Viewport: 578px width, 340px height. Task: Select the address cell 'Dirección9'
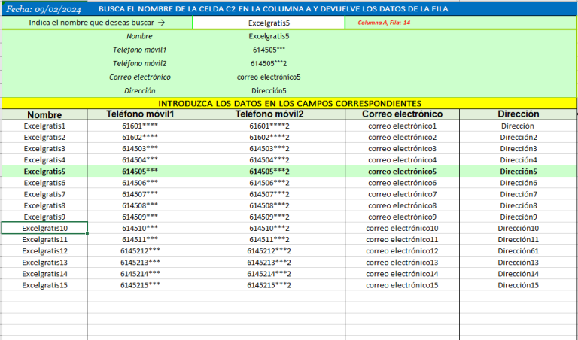519,217
